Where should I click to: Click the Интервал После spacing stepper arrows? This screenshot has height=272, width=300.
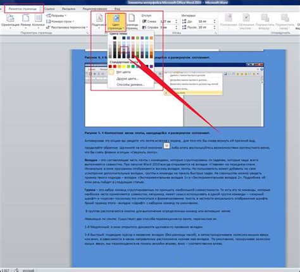click(215, 27)
